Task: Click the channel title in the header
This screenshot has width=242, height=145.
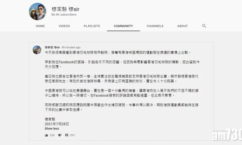Action: (x=65, y=8)
